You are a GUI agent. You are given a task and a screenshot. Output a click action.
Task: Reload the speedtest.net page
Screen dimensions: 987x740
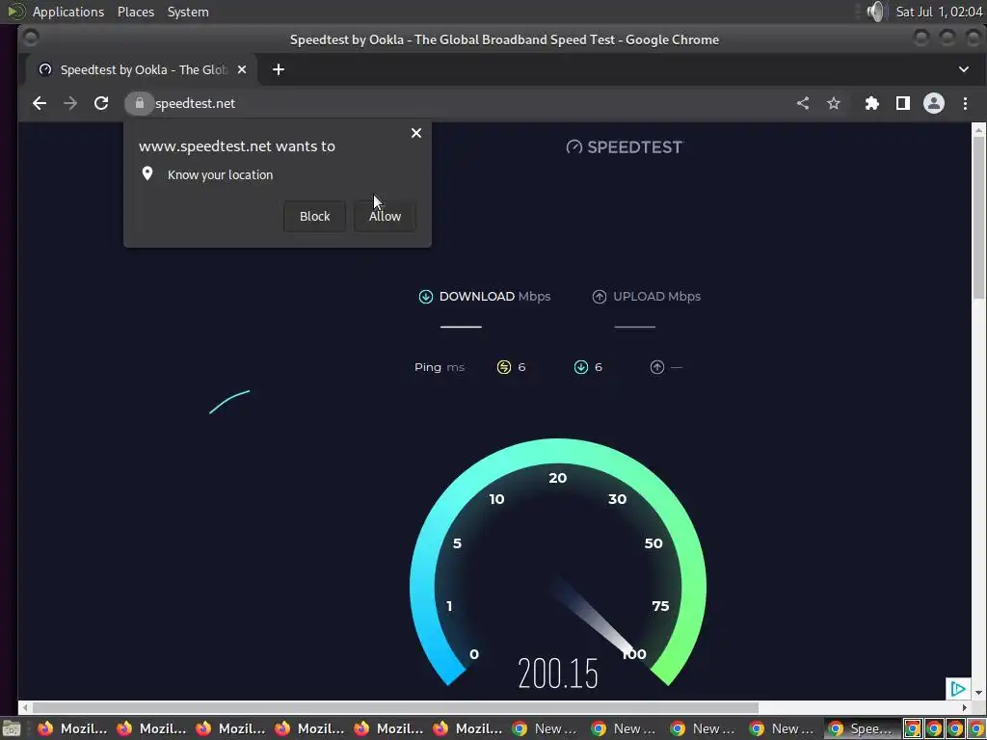[100, 103]
